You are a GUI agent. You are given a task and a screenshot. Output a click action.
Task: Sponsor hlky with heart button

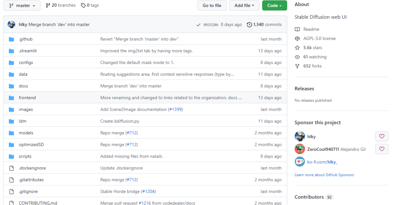pos(382,136)
